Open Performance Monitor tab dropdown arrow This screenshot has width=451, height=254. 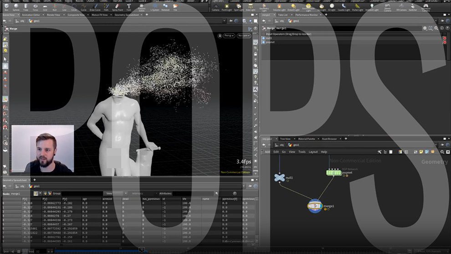click(321, 15)
